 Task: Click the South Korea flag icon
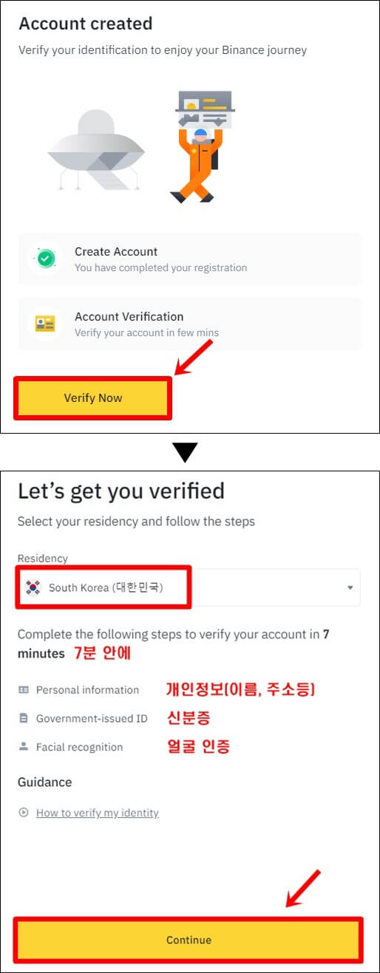tap(33, 587)
